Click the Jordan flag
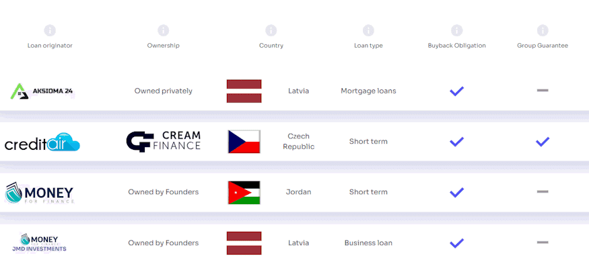 [244, 193]
